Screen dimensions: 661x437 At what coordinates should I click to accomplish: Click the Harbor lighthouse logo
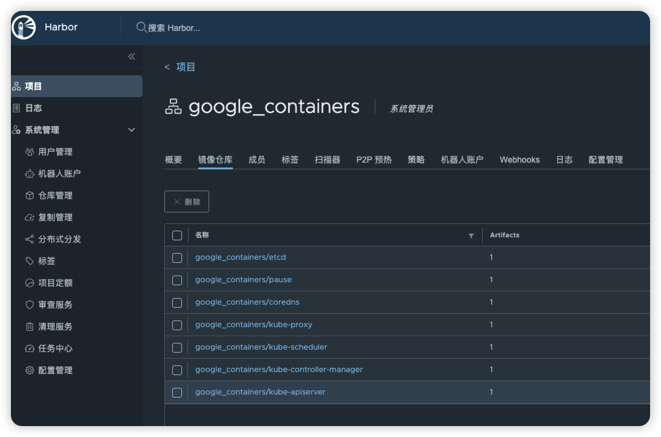point(24,27)
